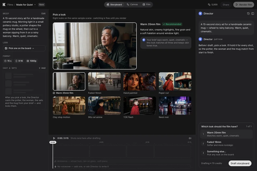Screen dimensions: 257x171
Task: Play the timeline preview
Action: click(54, 138)
